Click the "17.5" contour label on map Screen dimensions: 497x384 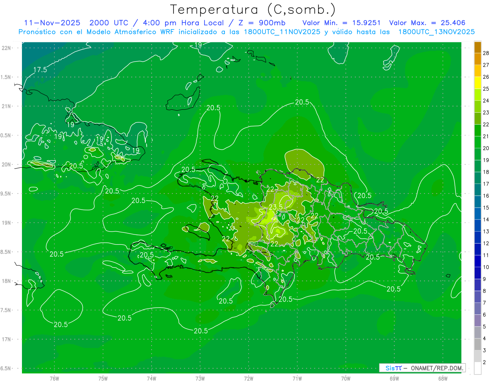click(x=40, y=70)
